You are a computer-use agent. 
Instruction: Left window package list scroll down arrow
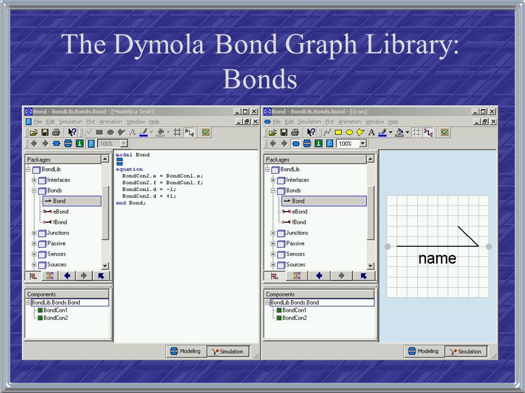point(105,266)
